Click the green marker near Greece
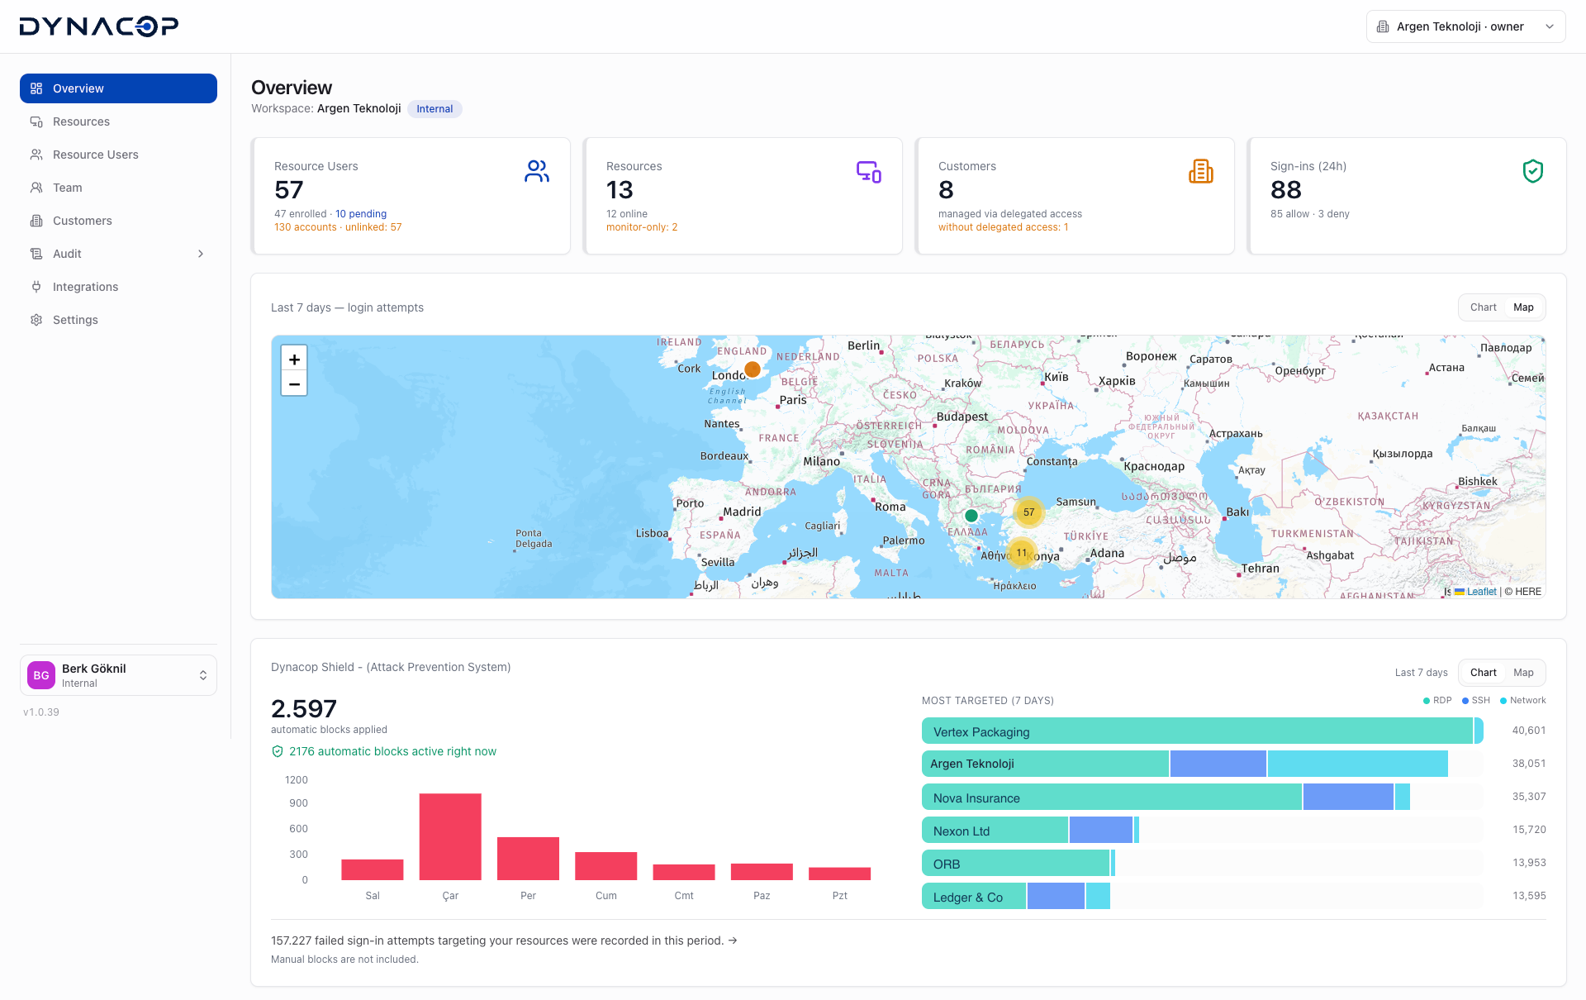 pos(971,516)
